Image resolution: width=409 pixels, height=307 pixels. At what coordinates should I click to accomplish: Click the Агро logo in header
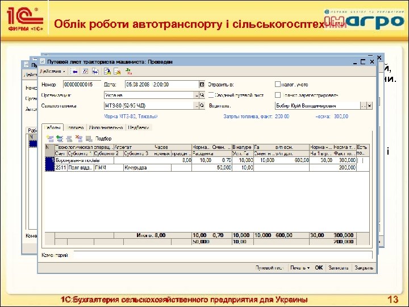364,19
